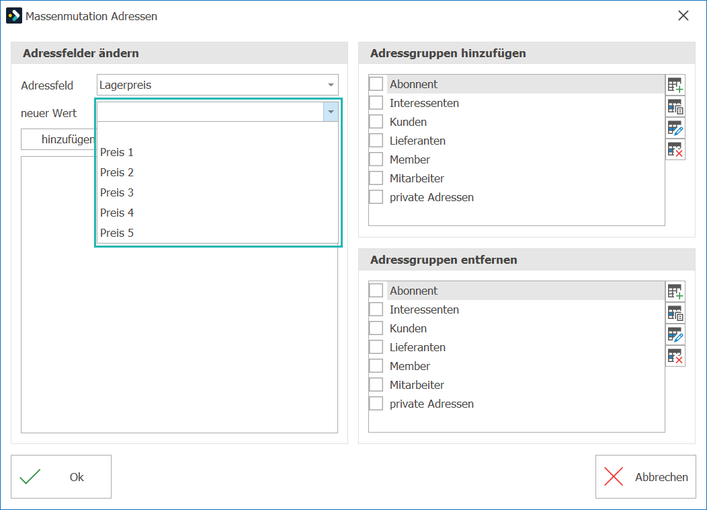Click the hinzufügen button
Viewport: 707px width, 510px height.
point(58,139)
